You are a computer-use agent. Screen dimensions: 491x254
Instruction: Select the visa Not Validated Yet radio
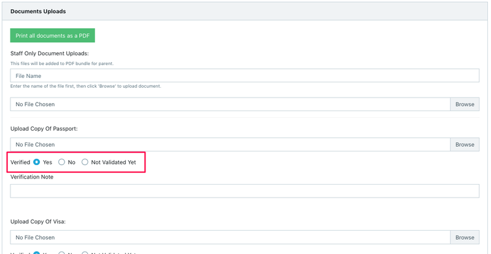85,252
